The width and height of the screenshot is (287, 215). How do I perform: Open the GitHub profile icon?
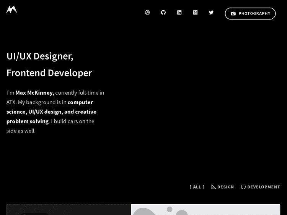[163, 13]
